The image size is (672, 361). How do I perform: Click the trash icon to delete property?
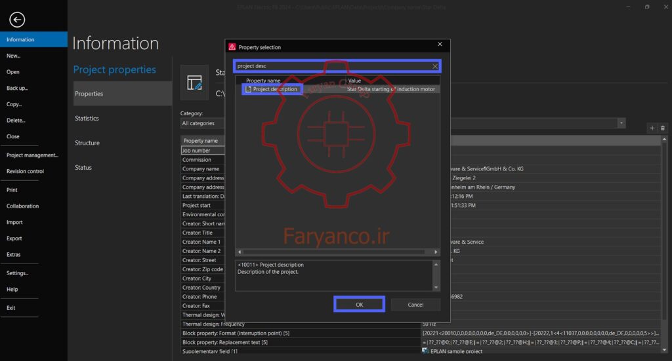[x=663, y=128]
